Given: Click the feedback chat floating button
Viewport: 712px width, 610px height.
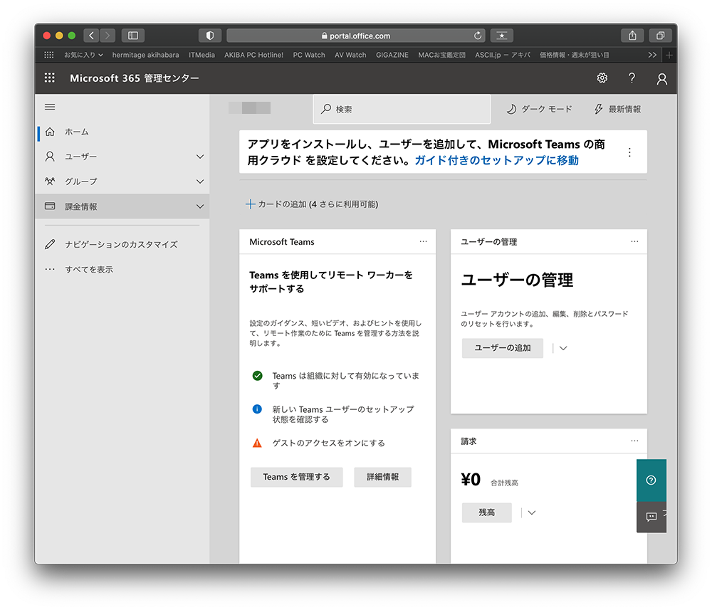Looking at the screenshot, I should coord(651,517).
